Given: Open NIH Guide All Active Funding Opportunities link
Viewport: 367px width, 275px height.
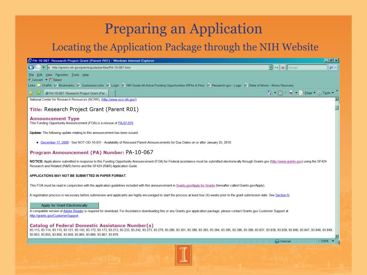Looking at the screenshot, I should [163, 85].
